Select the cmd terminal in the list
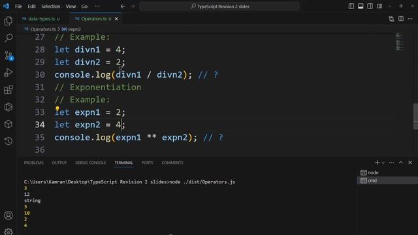Screen dimensions: 418x235 tap(387, 181)
